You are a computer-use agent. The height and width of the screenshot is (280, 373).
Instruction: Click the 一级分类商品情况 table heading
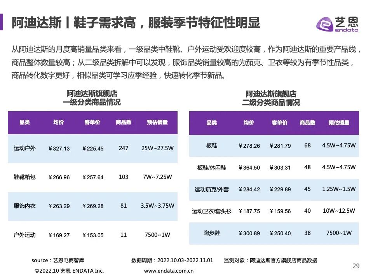(x=92, y=102)
